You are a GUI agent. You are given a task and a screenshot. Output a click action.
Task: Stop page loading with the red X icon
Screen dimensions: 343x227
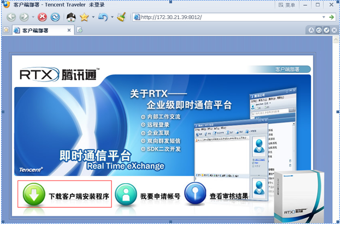click(42, 17)
